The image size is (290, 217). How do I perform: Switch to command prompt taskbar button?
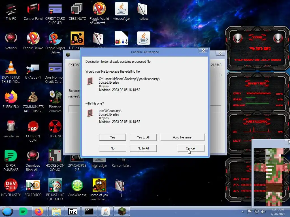click(x=89, y=211)
